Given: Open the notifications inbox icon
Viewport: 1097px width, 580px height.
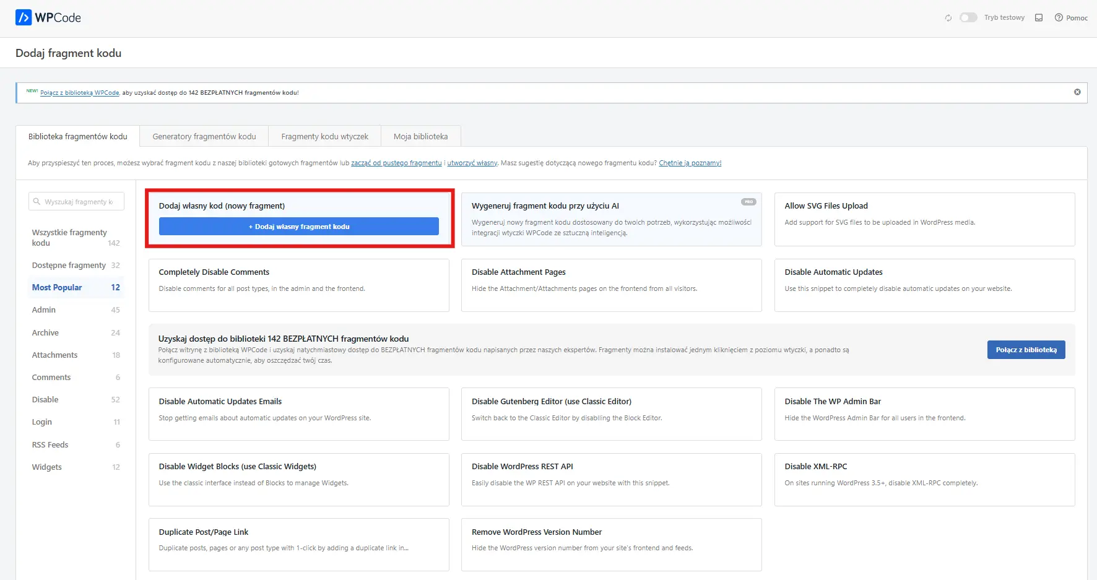Looking at the screenshot, I should pos(1039,18).
